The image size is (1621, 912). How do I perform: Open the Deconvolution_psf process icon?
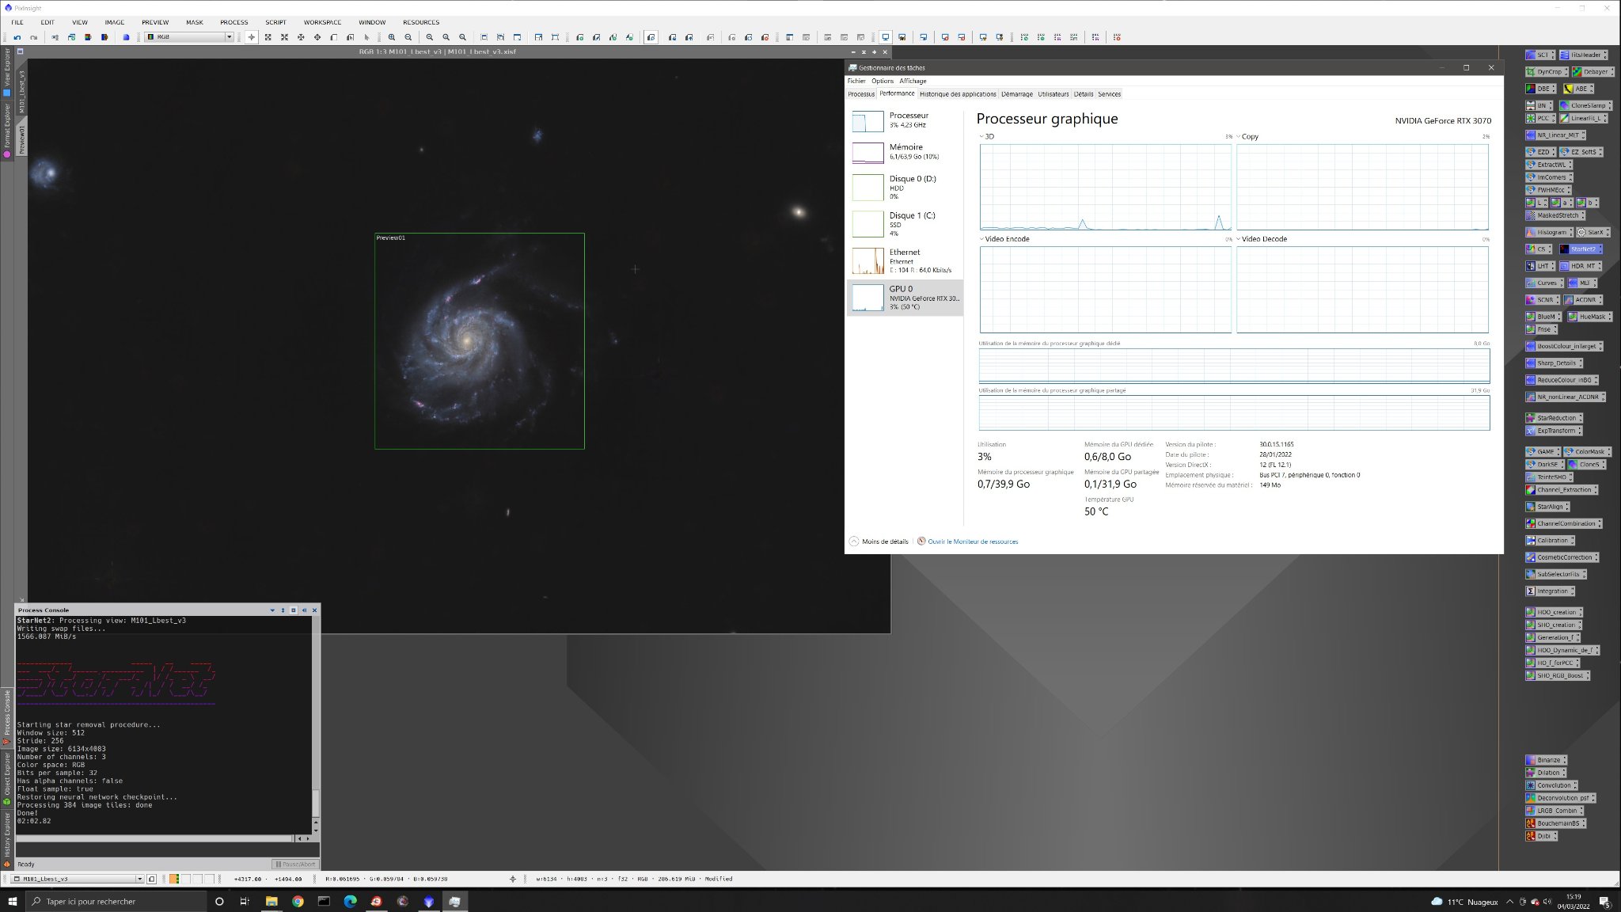coord(1561,798)
